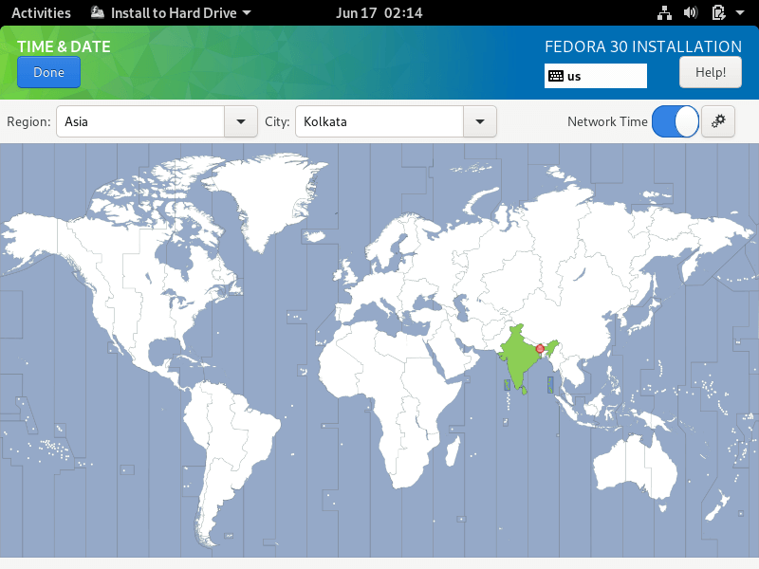Open the clock Jun 17 02:14
This screenshot has height=569, width=759.
click(x=379, y=12)
